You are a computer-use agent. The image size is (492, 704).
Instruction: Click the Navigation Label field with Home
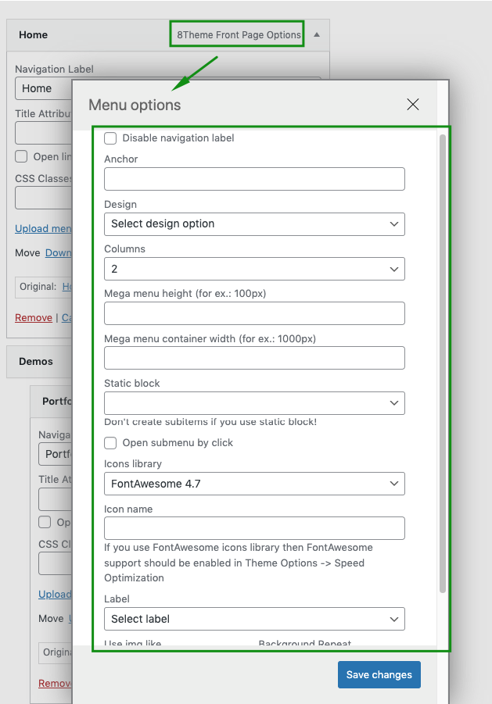tap(43, 88)
